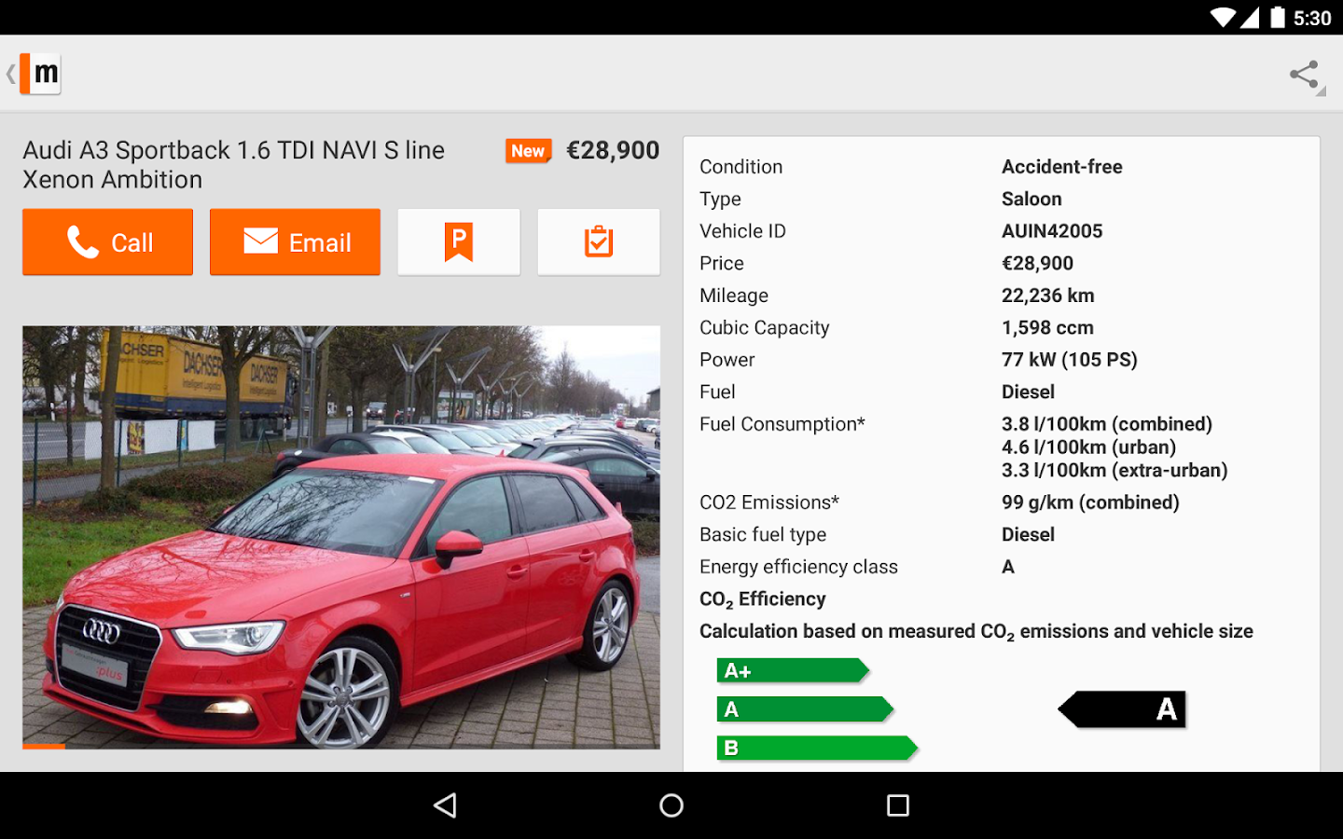Select the A+ efficiency class bar

[x=793, y=670]
